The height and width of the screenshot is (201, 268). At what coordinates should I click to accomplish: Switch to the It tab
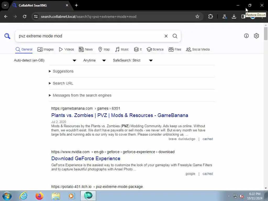tap(138, 49)
